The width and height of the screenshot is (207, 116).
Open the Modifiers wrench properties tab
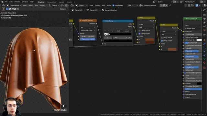204,44
